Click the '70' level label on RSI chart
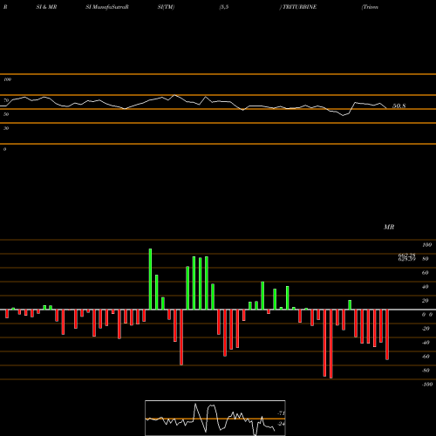This screenshot has height=436, width=436. (6, 100)
